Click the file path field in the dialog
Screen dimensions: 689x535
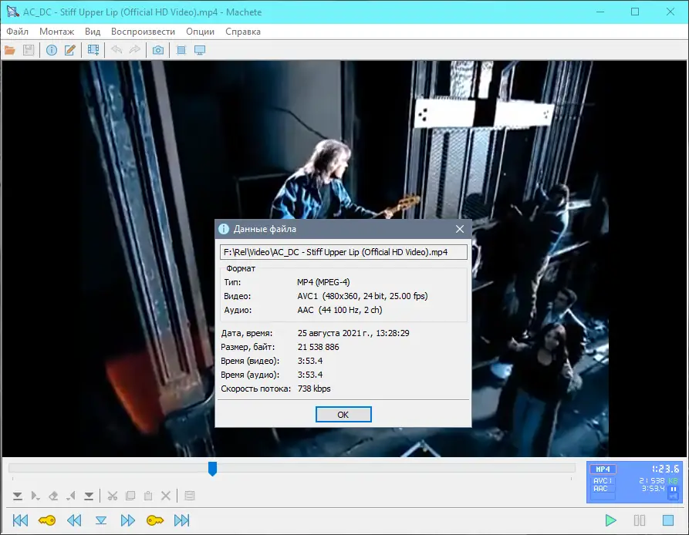(343, 252)
